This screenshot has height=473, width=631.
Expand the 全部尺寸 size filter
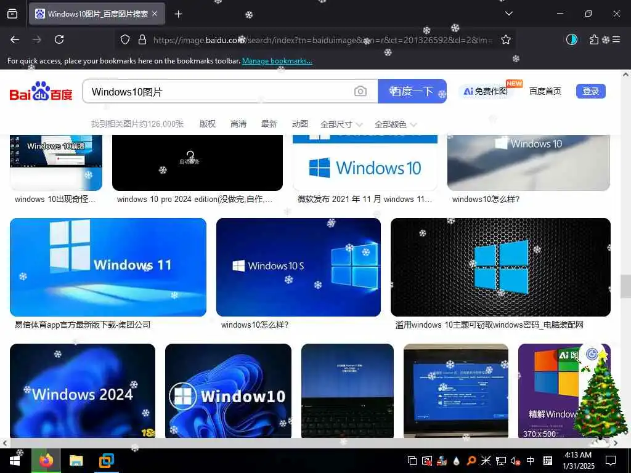point(341,124)
